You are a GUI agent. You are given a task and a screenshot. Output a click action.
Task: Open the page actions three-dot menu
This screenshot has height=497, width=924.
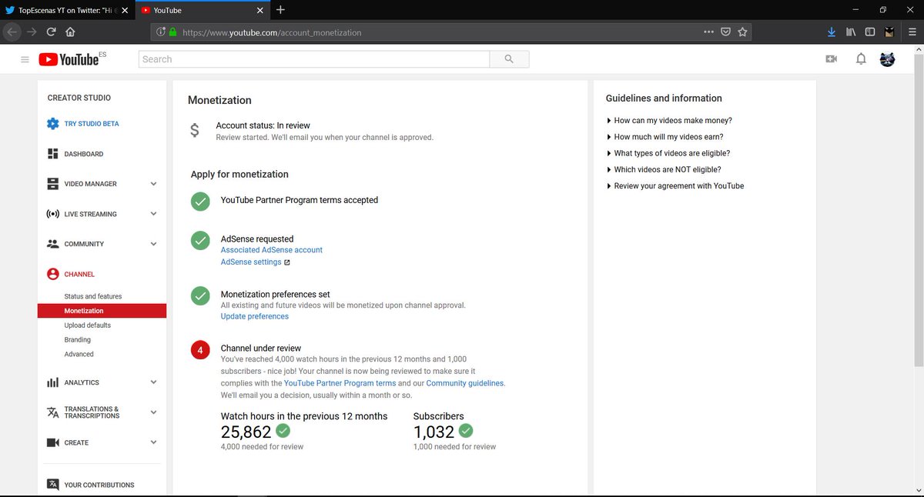708,32
